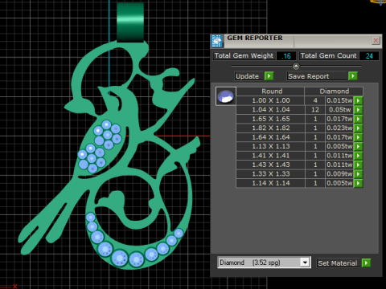Click the Total Gem Weight label

click(x=244, y=55)
